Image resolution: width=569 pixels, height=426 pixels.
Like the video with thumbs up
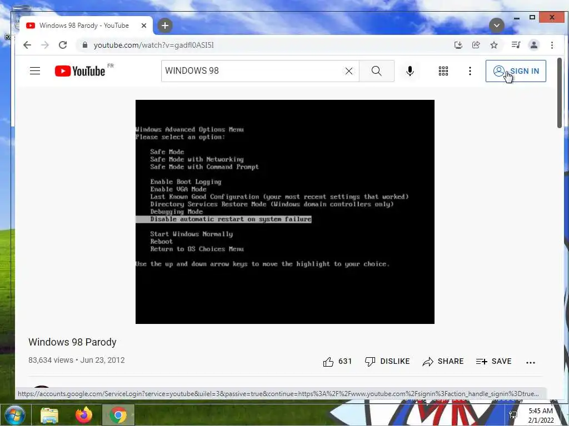click(x=337, y=362)
